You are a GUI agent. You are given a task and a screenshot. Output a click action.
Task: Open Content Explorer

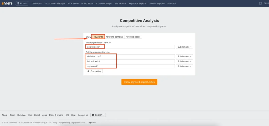[157, 3]
